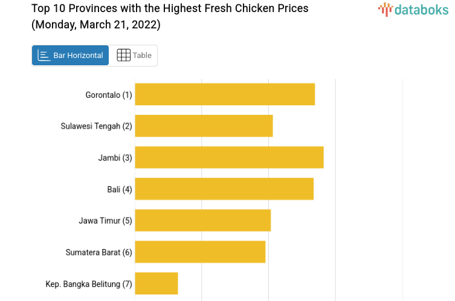Open the databoks homepage link
The width and height of the screenshot is (455, 301).
coord(413,9)
